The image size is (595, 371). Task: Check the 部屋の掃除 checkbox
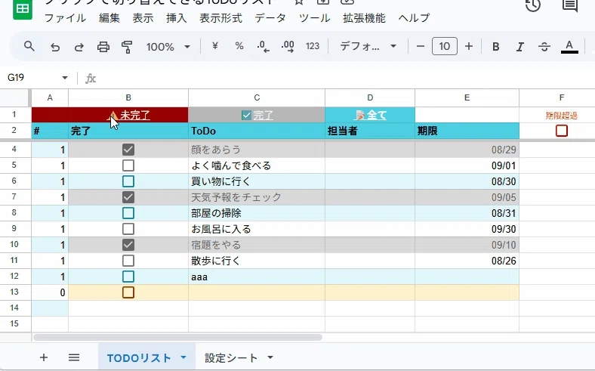coord(128,213)
